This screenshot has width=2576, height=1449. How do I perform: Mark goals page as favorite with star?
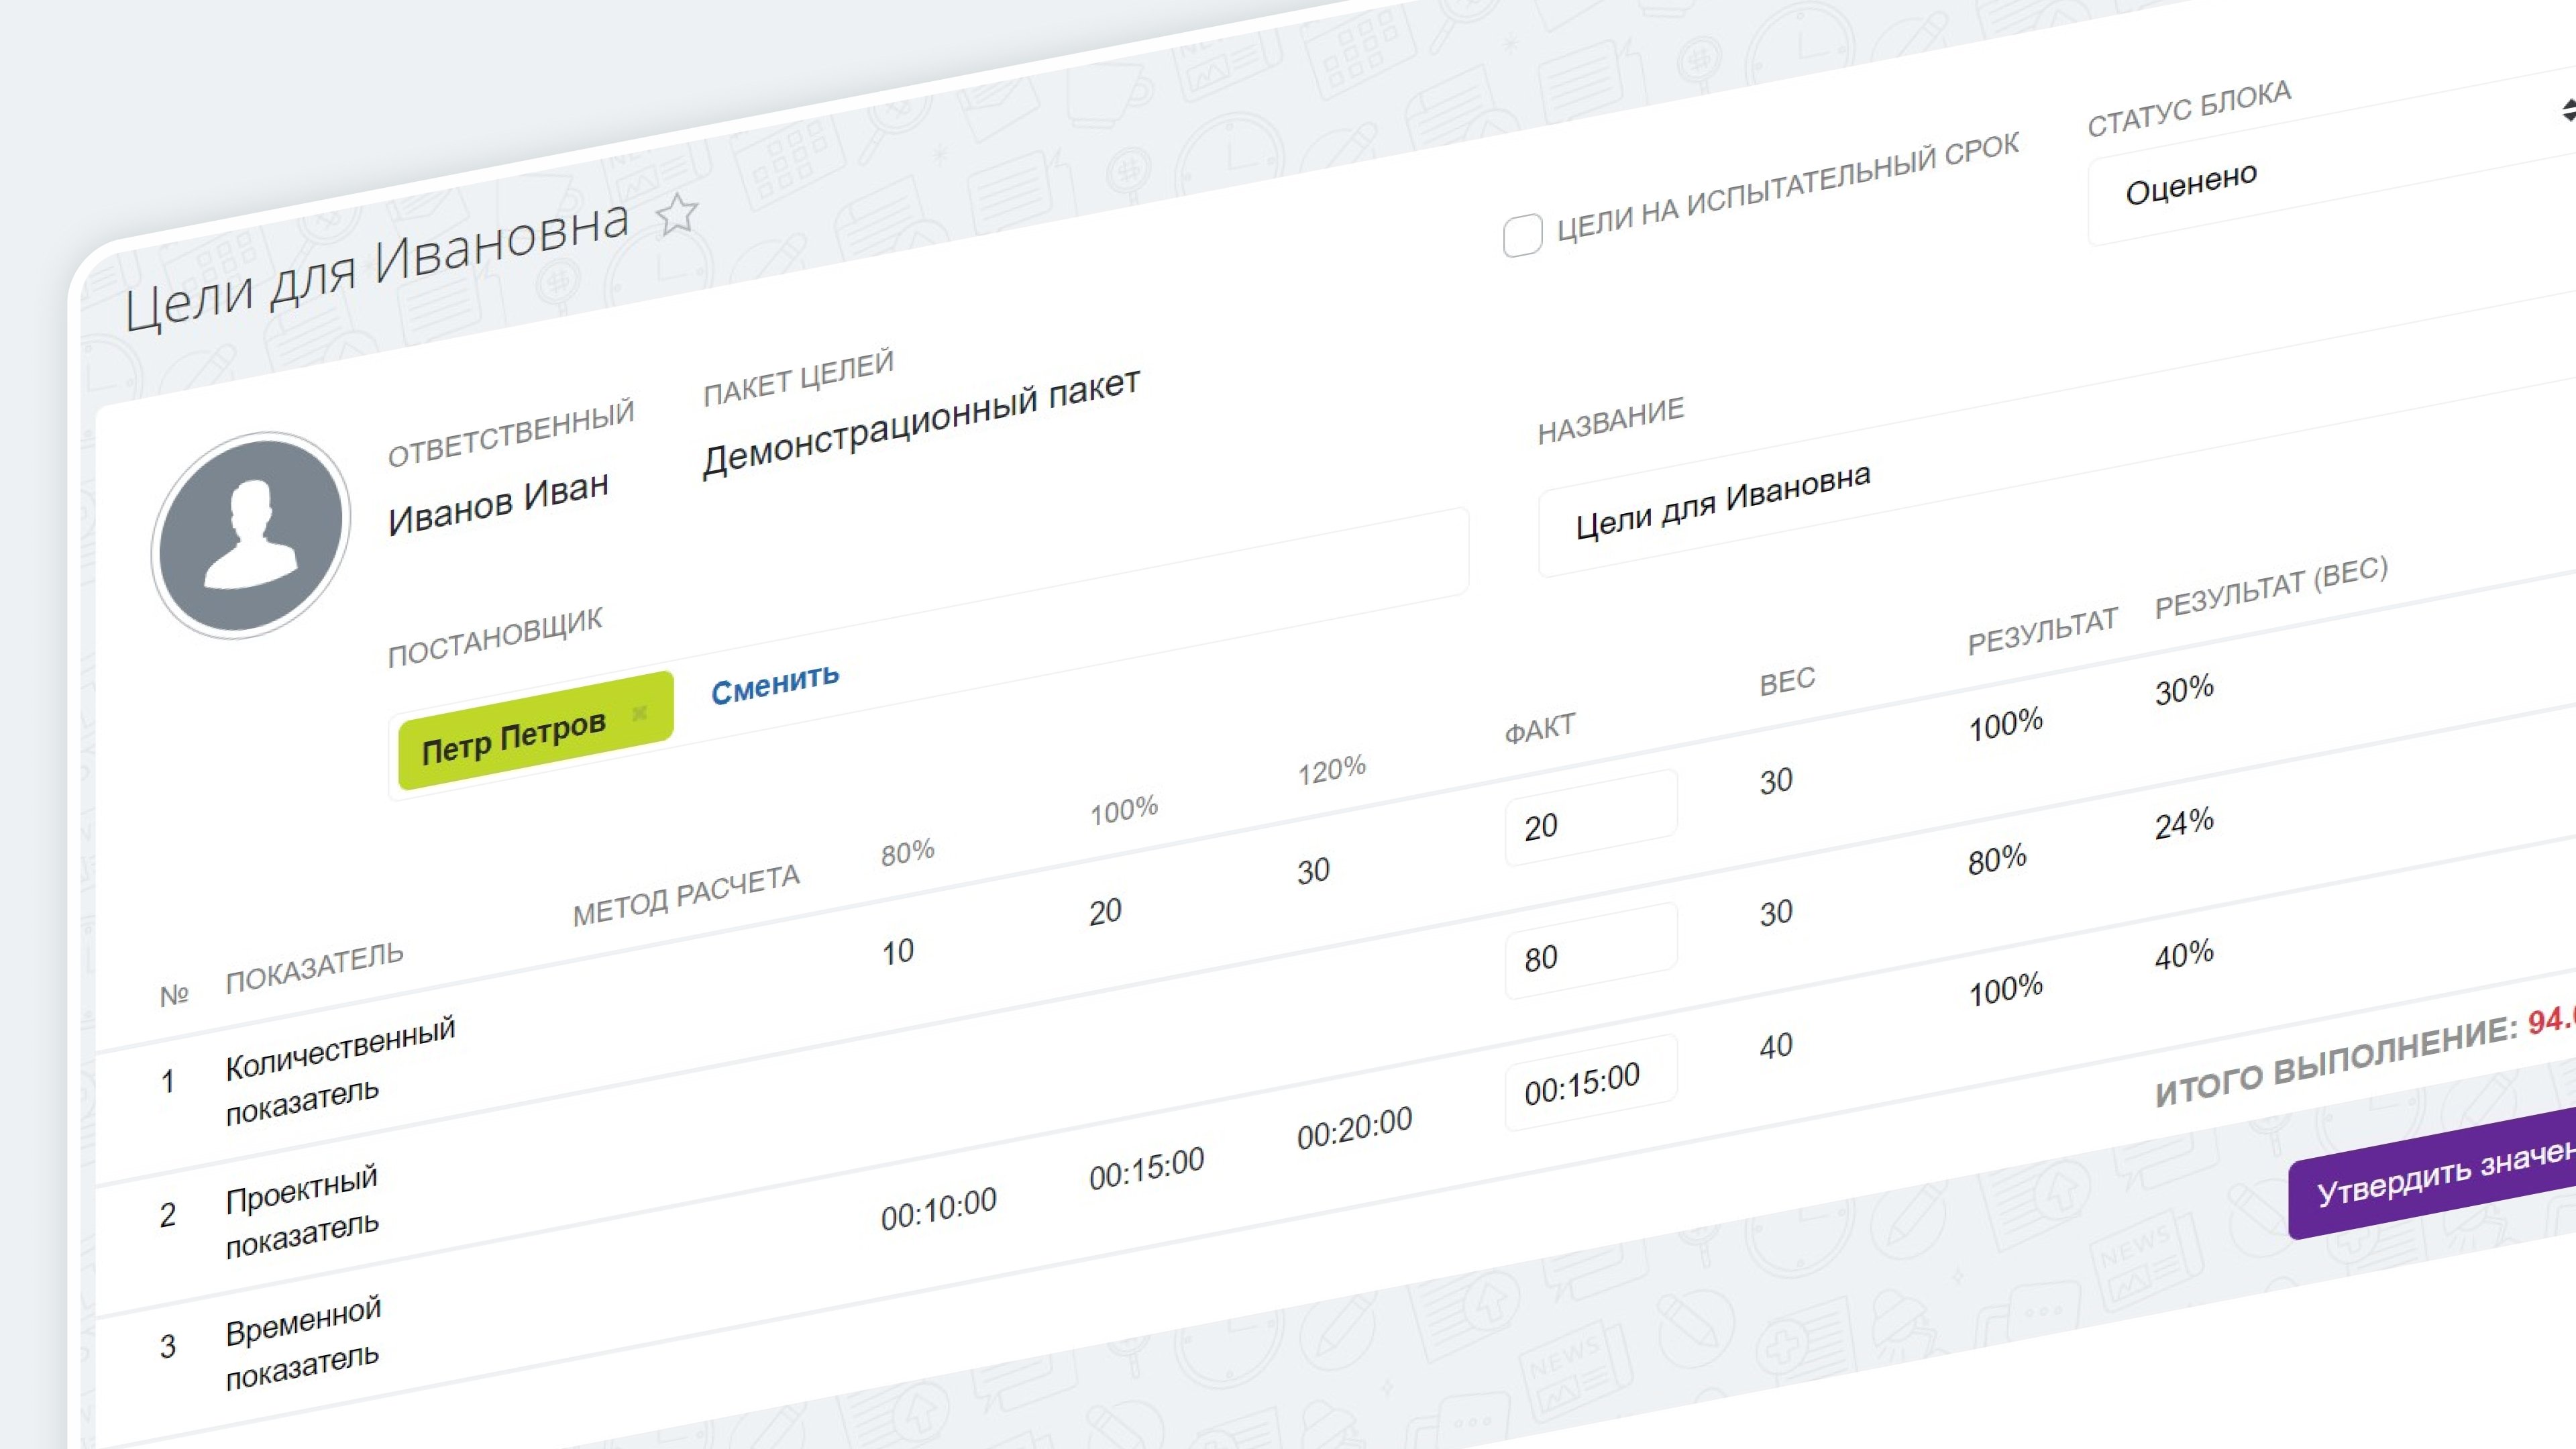pyautogui.click(x=677, y=213)
